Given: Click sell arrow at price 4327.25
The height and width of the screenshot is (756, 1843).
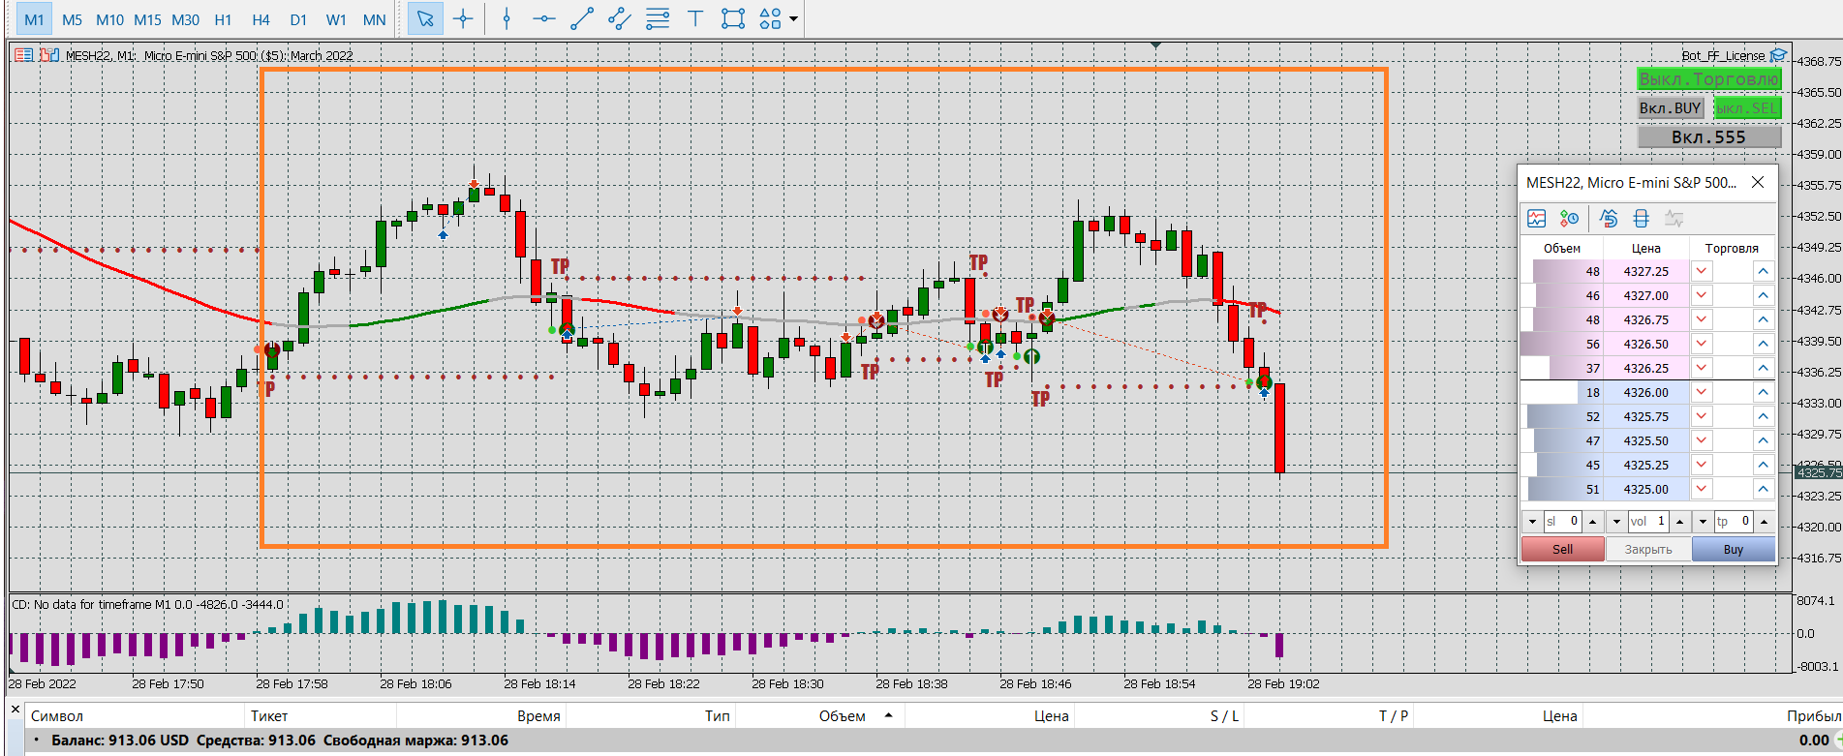Looking at the screenshot, I should click(1703, 272).
